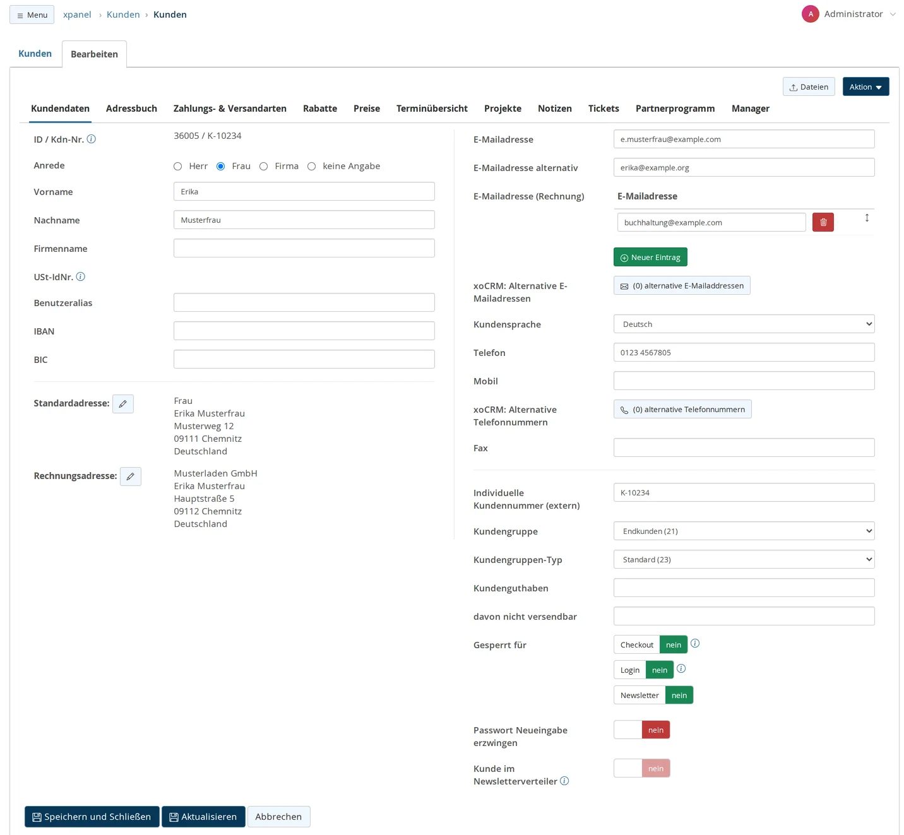The image size is (904, 835).
Task: Click the xpanel breadcrumb link
Action: tap(77, 15)
